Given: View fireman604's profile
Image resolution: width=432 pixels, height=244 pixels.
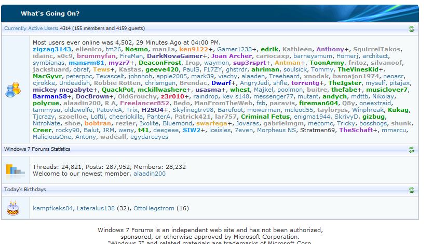Looking at the screenshot, I should 318,103.
